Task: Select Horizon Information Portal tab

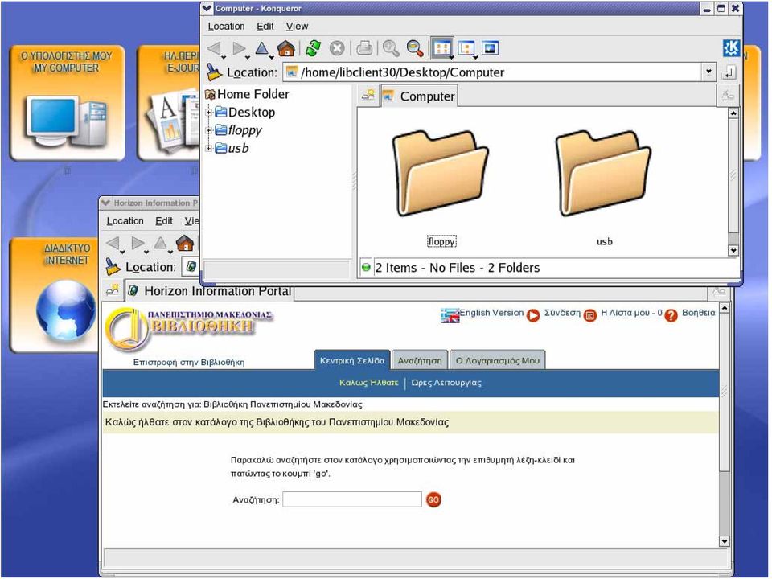Action: pyautogui.click(x=210, y=291)
